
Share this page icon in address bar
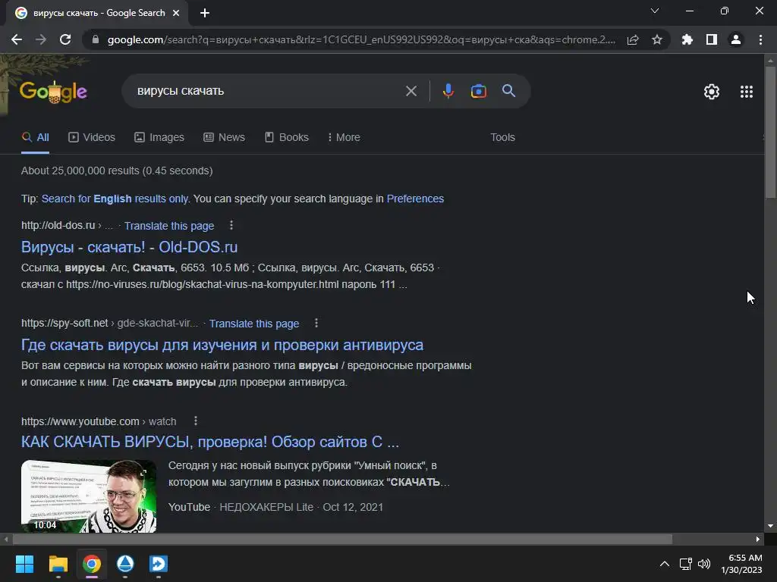(x=633, y=39)
